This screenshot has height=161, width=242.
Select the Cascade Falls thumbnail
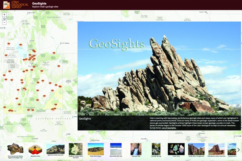[136, 149]
